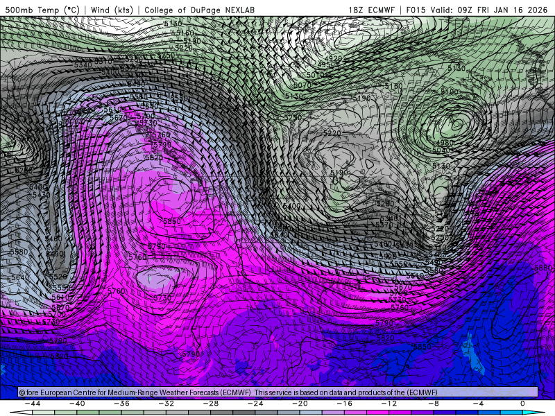
Task: Click the -44 colorbar value label
Action: (33, 404)
